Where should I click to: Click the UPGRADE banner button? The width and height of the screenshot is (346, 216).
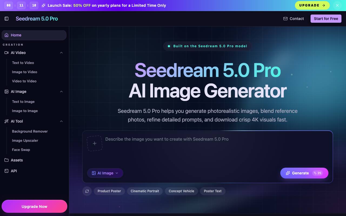312,5
